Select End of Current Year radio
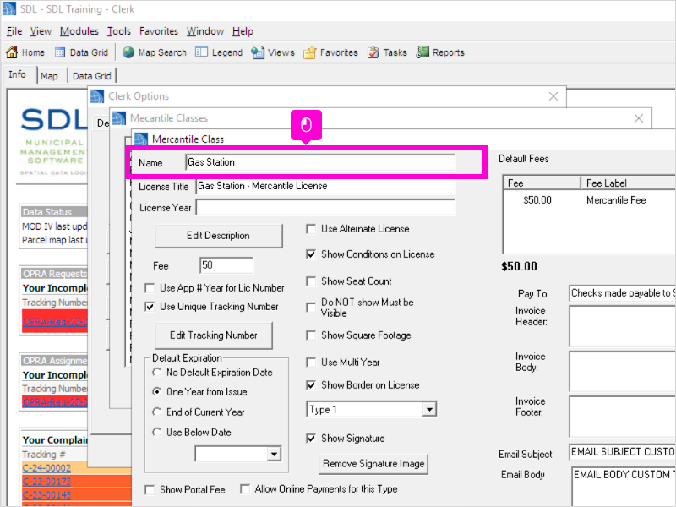Image resolution: width=676 pixels, height=507 pixels. coord(157,412)
